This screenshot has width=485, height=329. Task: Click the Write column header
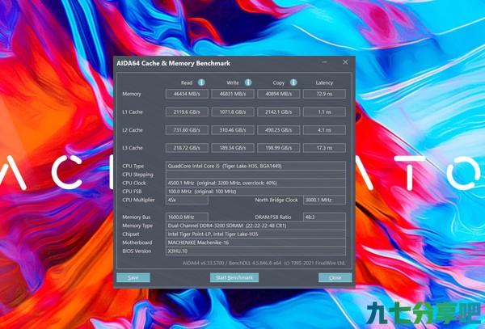[233, 82]
